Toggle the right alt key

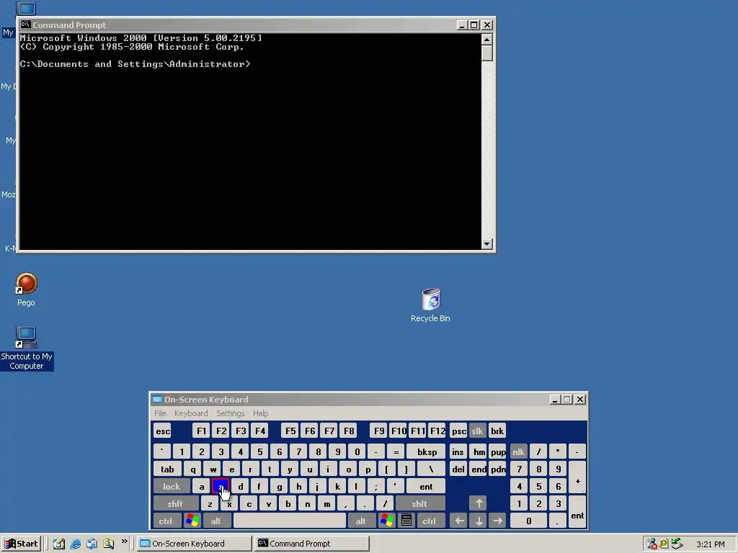(360, 521)
